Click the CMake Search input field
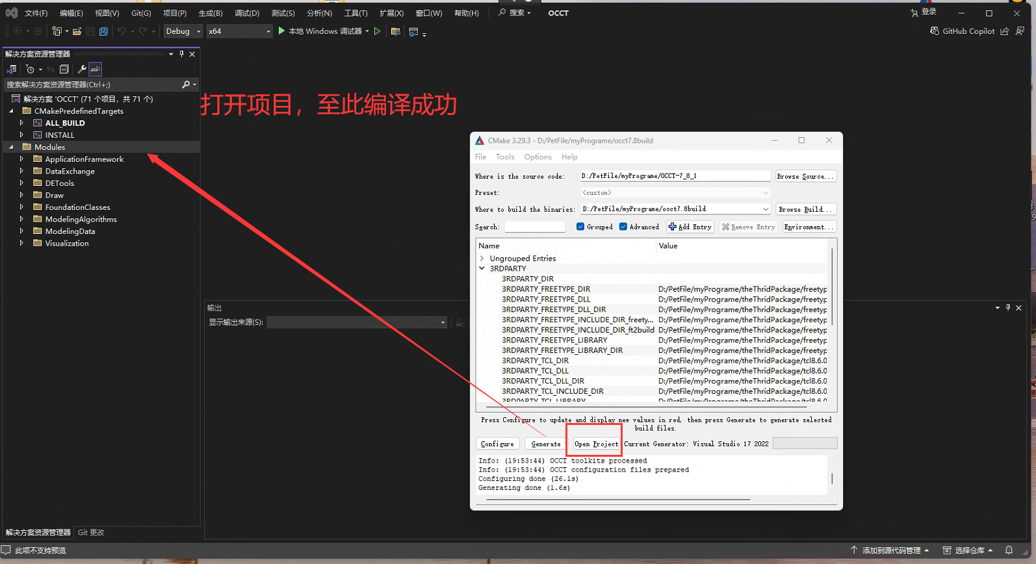This screenshot has width=1036, height=564. [x=535, y=227]
